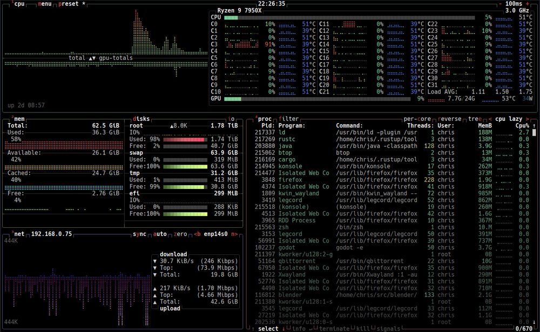The width and height of the screenshot is (540, 332).
Task: Click the right arrow after cpu lazy sort
Action: click(x=527, y=119)
